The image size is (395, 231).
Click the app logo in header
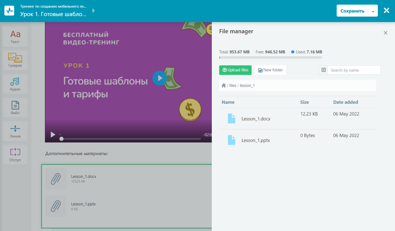[9, 11]
